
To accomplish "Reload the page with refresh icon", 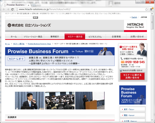I will pos(12,9).
